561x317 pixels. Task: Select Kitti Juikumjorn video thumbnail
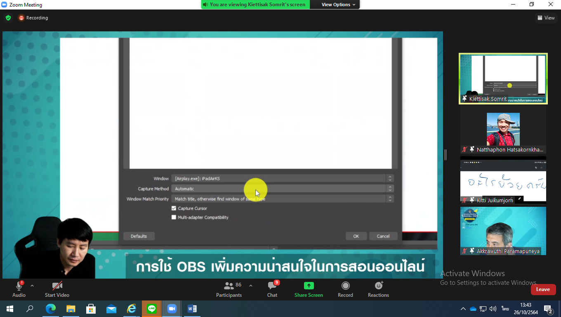[x=503, y=180]
